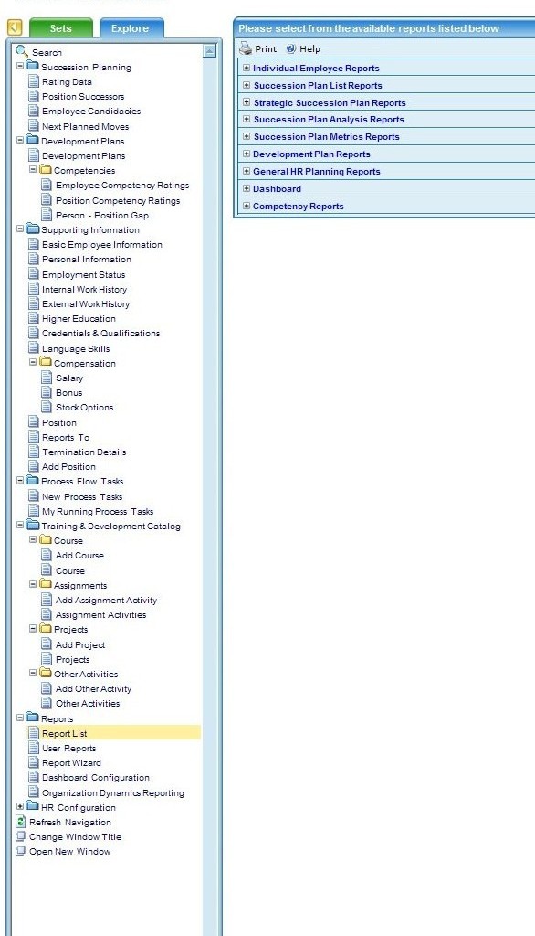Image resolution: width=535 pixels, height=936 pixels.
Task: Click the Rating Data document icon
Action: [34, 81]
